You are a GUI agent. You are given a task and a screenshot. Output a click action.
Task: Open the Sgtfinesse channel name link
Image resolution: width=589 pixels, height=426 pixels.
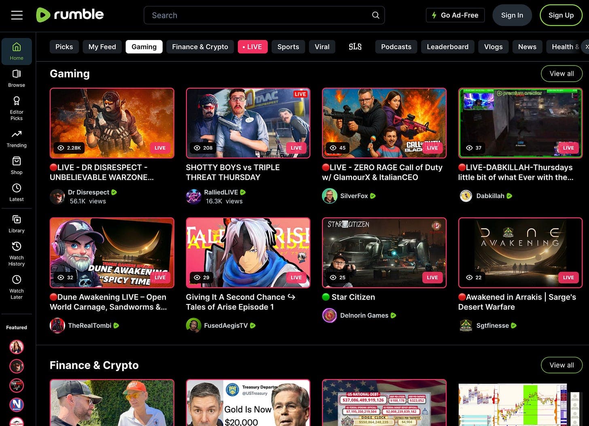(x=492, y=326)
